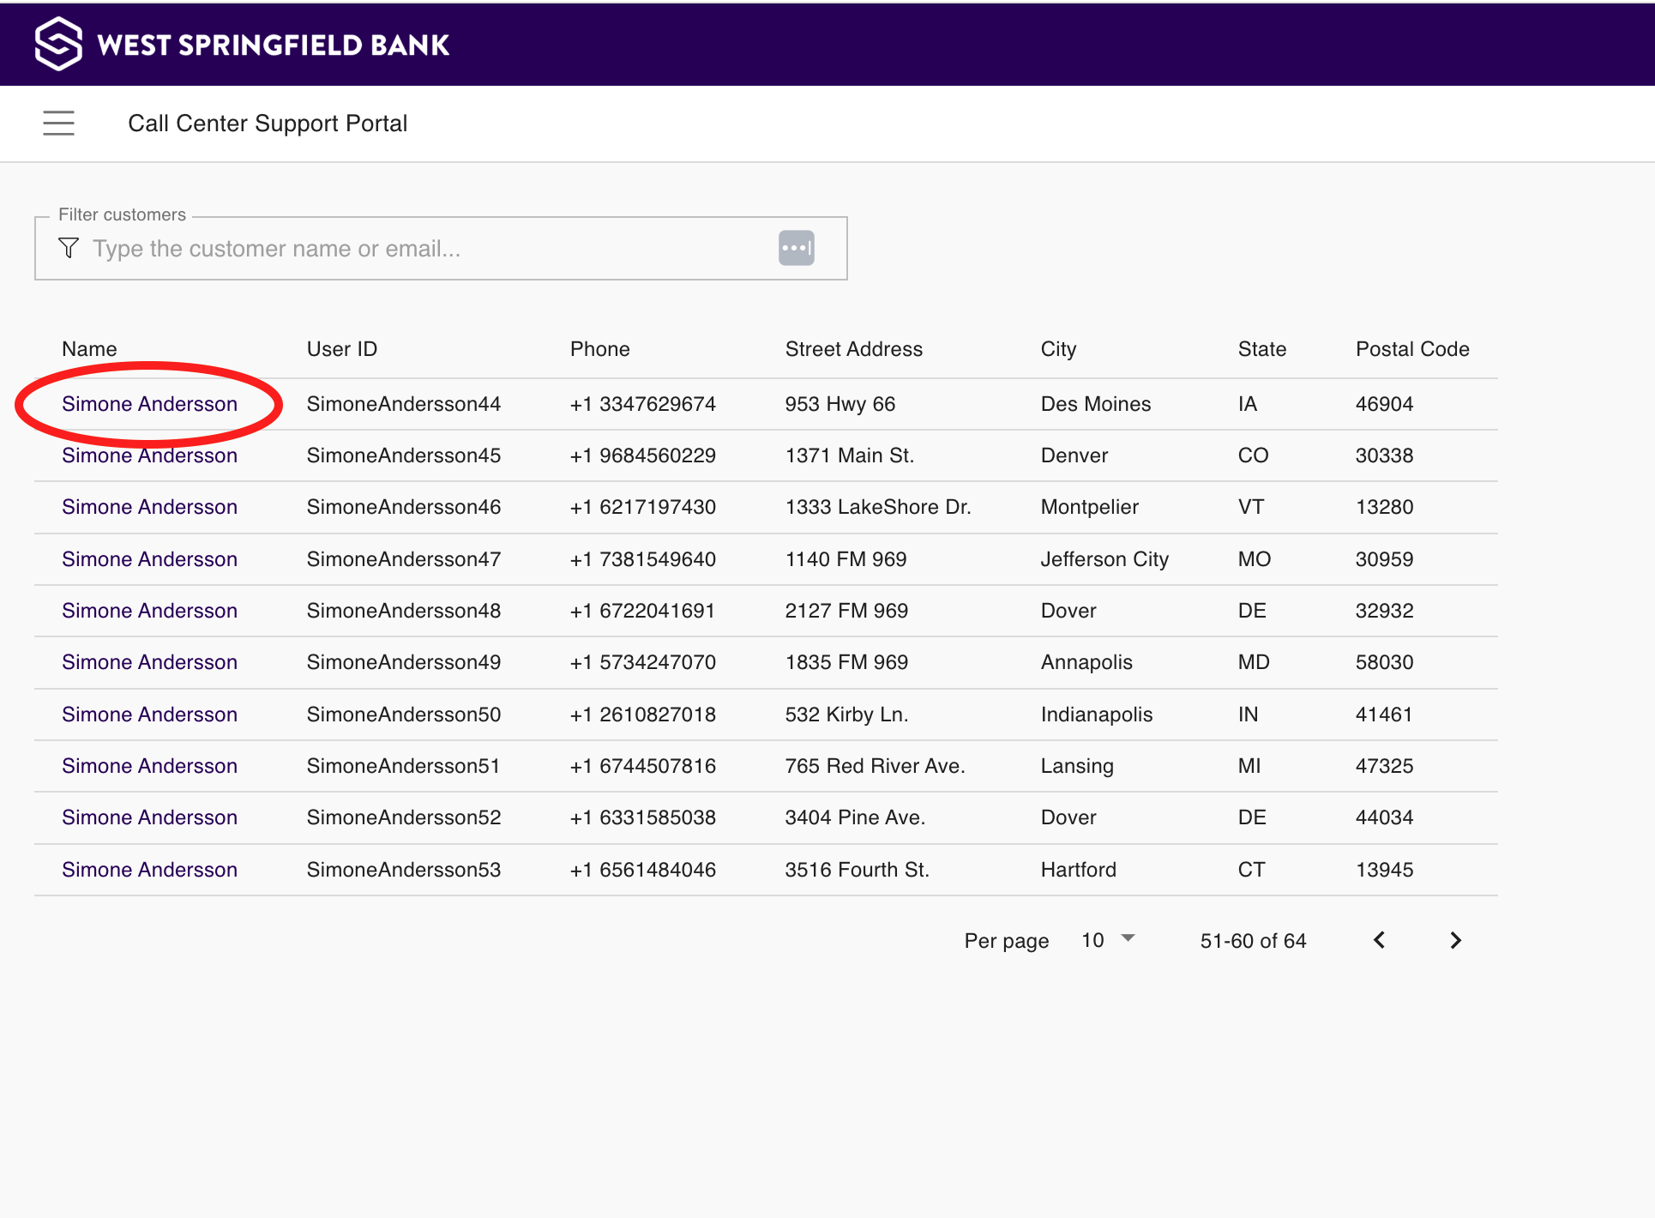Image resolution: width=1655 pixels, height=1218 pixels.
Task: Open the Lansing customer's profile
Action: click(x=149, y=765)
